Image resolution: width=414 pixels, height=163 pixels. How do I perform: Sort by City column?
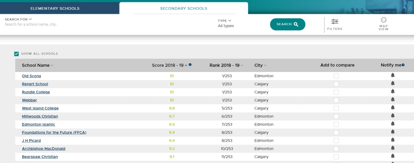[260, 65]
